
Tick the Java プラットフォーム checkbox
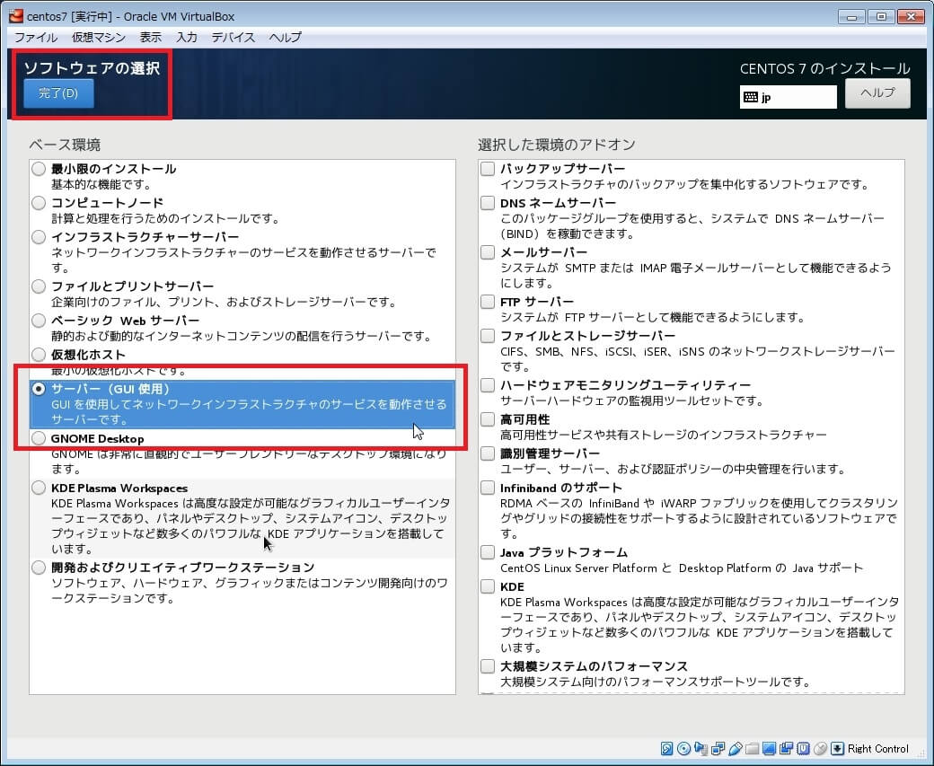(488, 552)
